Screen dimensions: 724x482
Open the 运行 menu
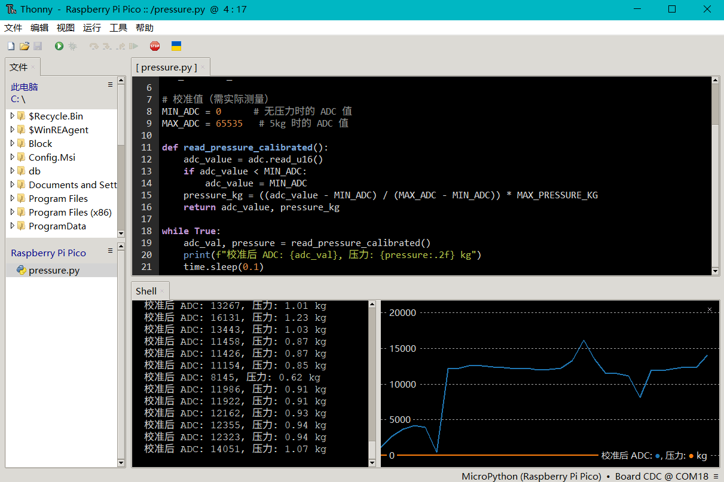coord(92,28)
